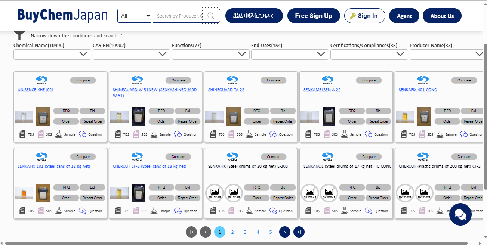Click the search magnifier icon
Image resolution: width=487 pixels, height=245 pixels.
point(211,16)
